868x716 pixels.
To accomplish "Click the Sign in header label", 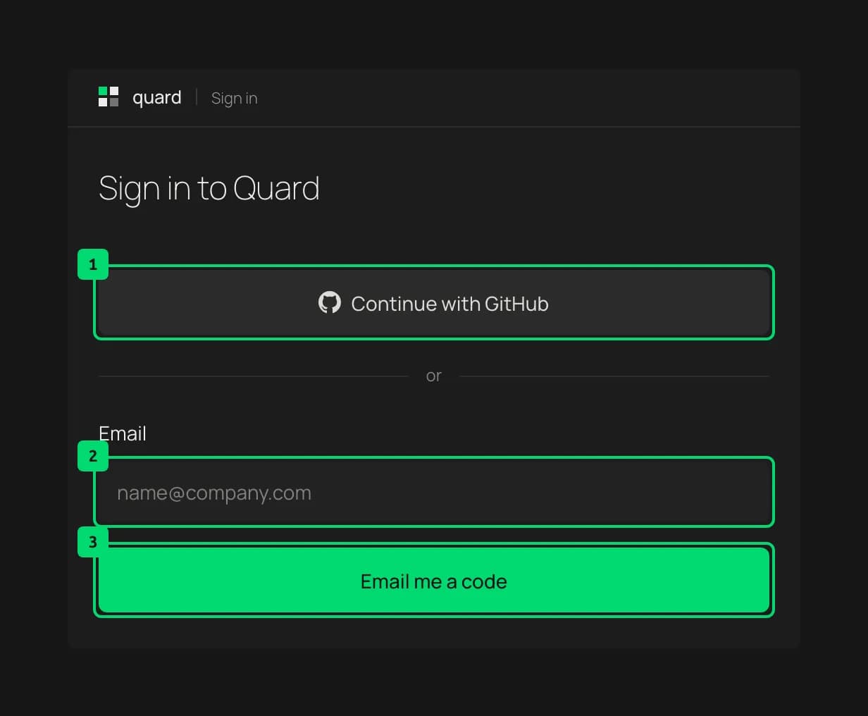I will pos(235,98).
